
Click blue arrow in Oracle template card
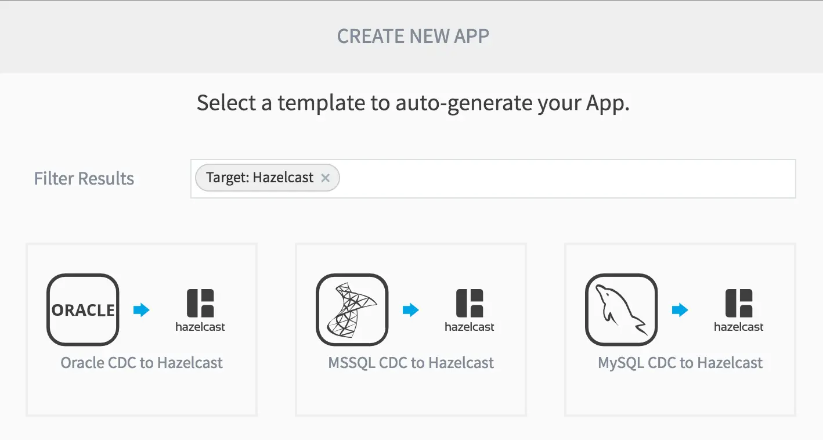[x=141, y=310]
